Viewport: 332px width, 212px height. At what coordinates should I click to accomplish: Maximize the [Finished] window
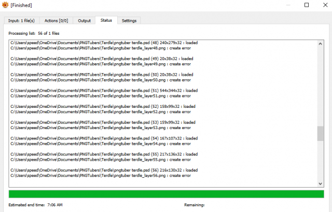point(307,5)
